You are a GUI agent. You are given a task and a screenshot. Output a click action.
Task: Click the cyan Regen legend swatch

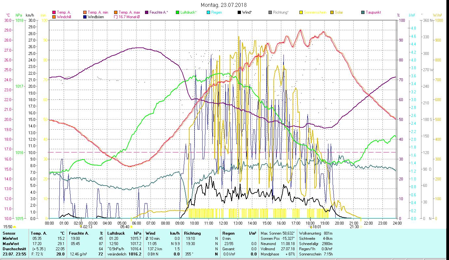coord(208,13)
